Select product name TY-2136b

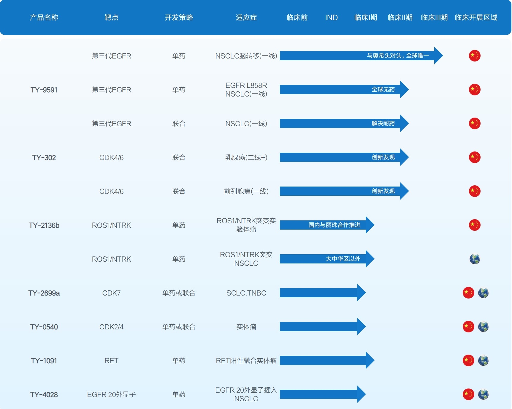point(44,225)
